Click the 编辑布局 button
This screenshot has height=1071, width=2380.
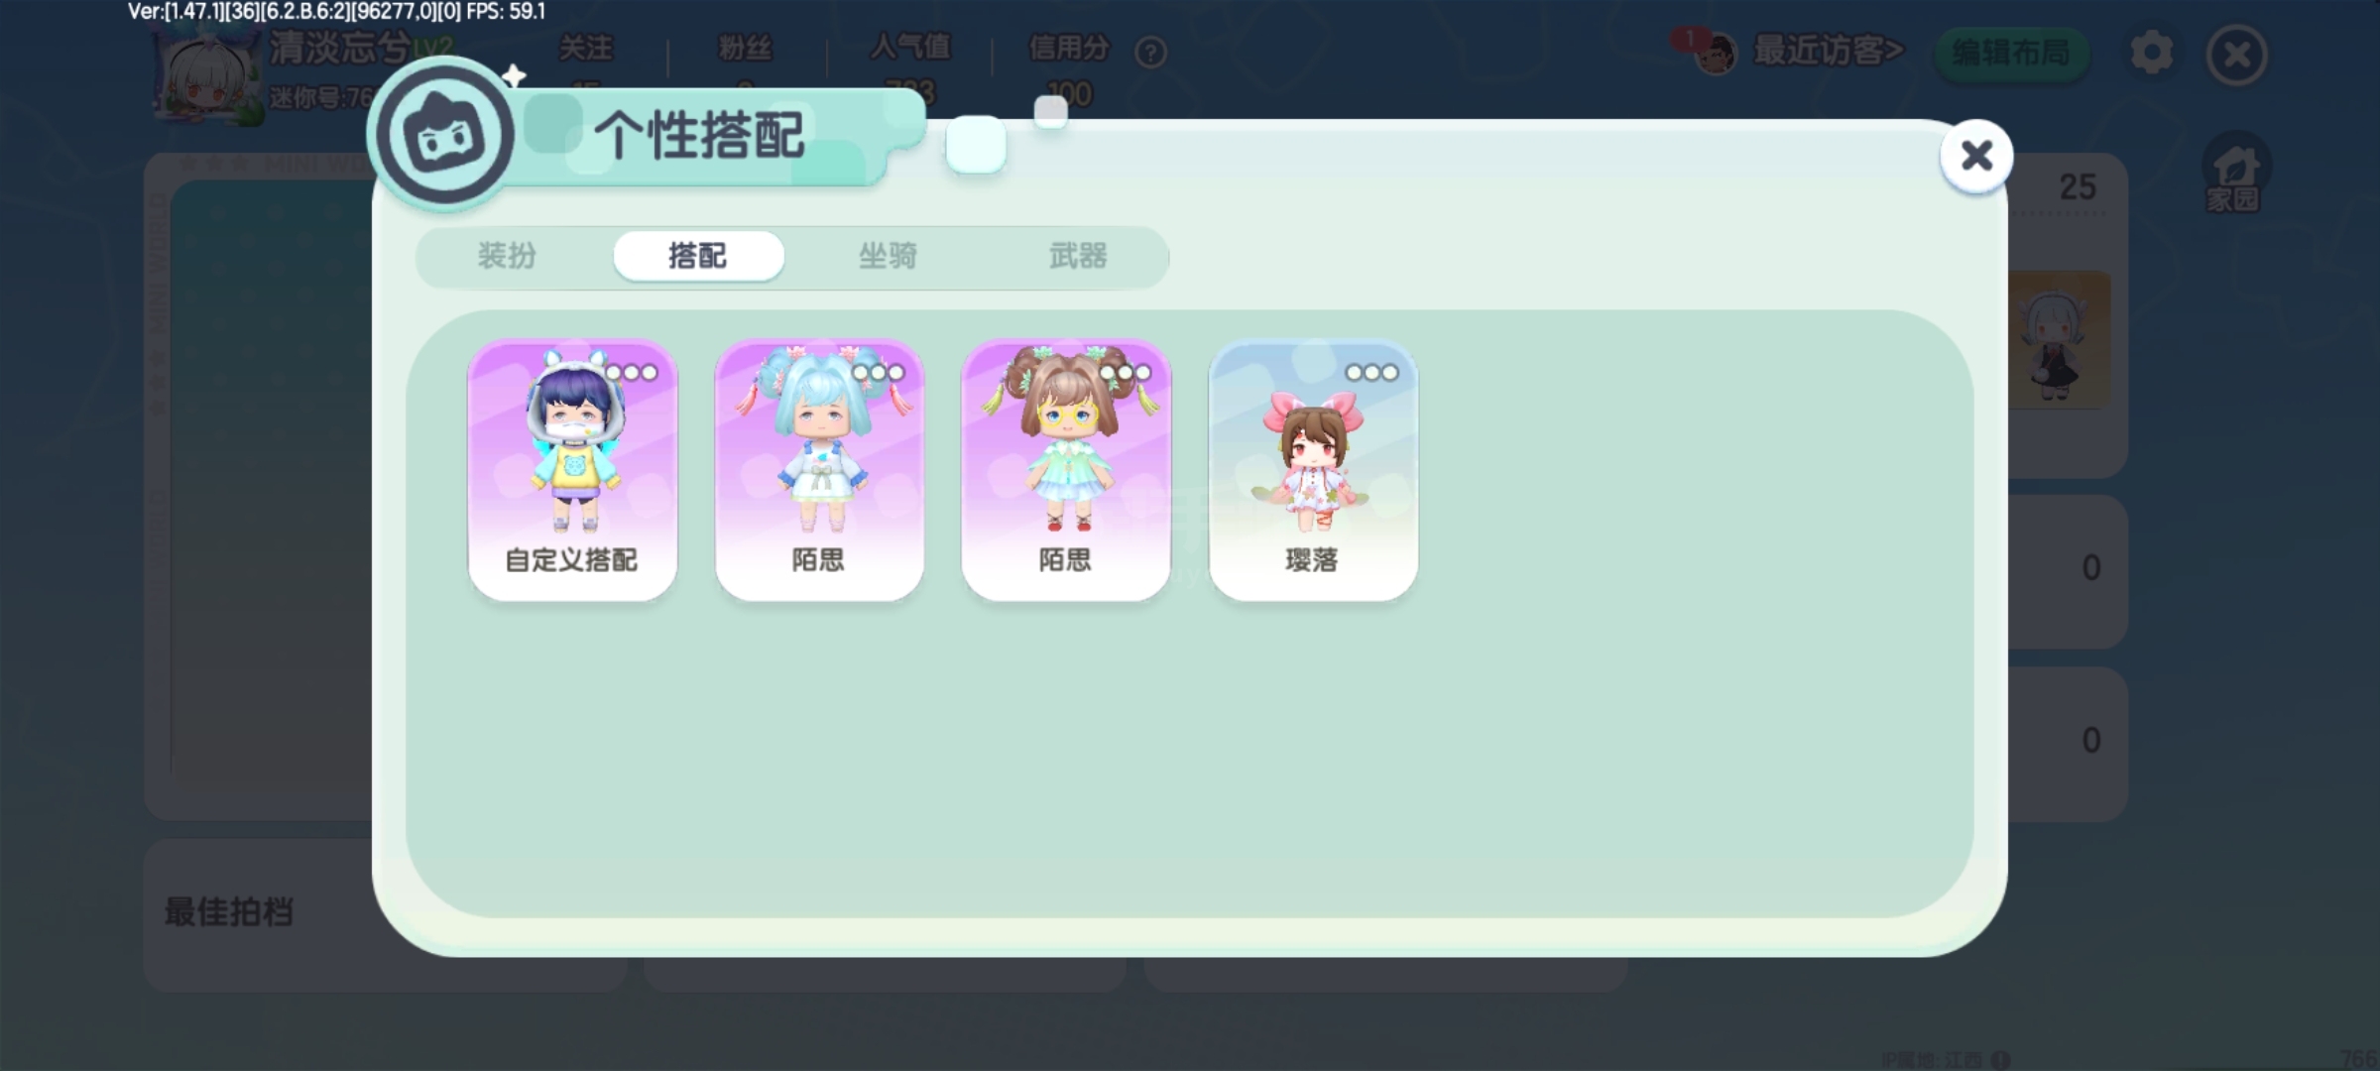tap(2012, 52)
